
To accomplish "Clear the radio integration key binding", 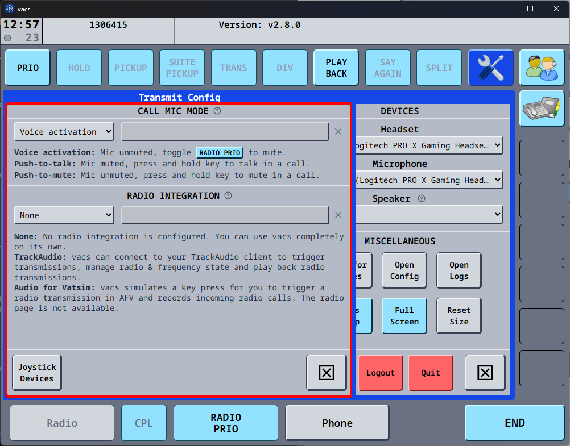I will (x=338, y=215).
